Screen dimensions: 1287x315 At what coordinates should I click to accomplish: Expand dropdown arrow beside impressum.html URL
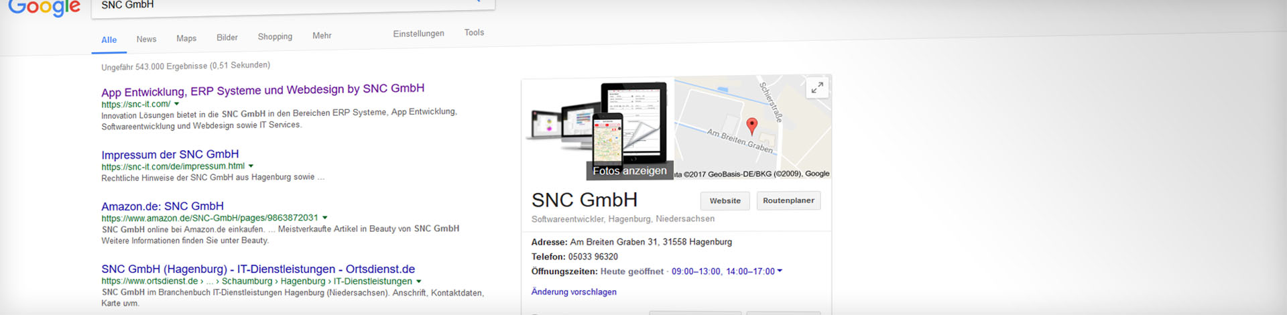pyautogui.click(x=251, y=166)
